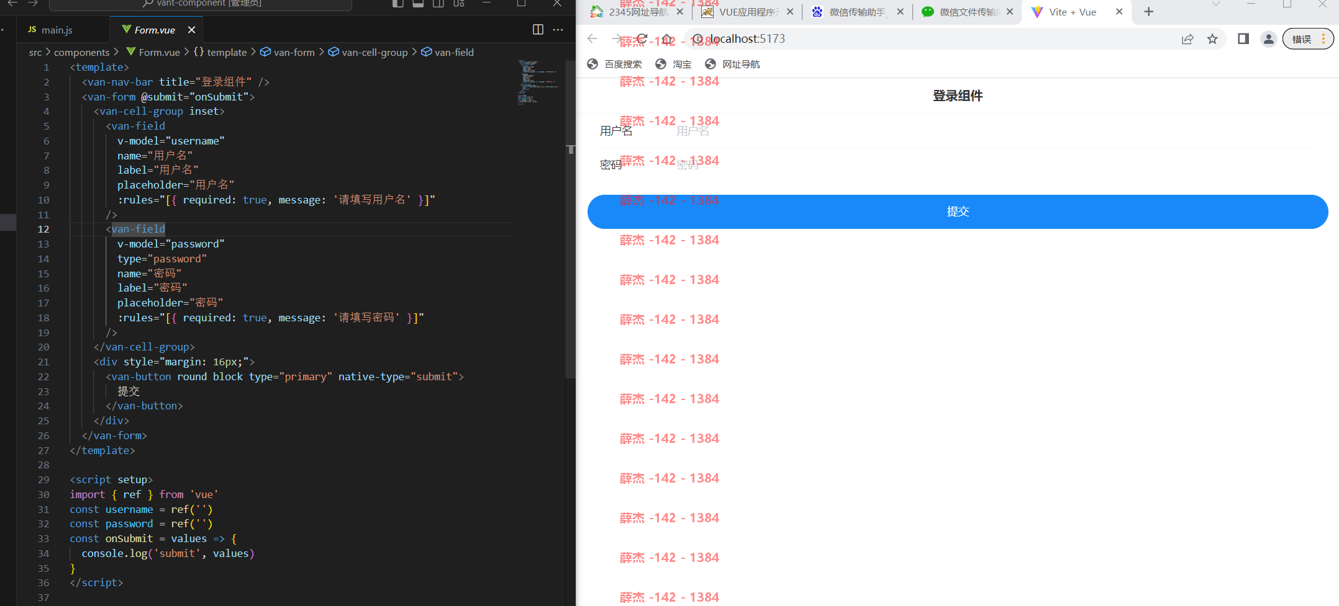This screenshot has width=1339, height=606.
Task: Open the browser profile avatar
Action: (x=1269, y=39)
